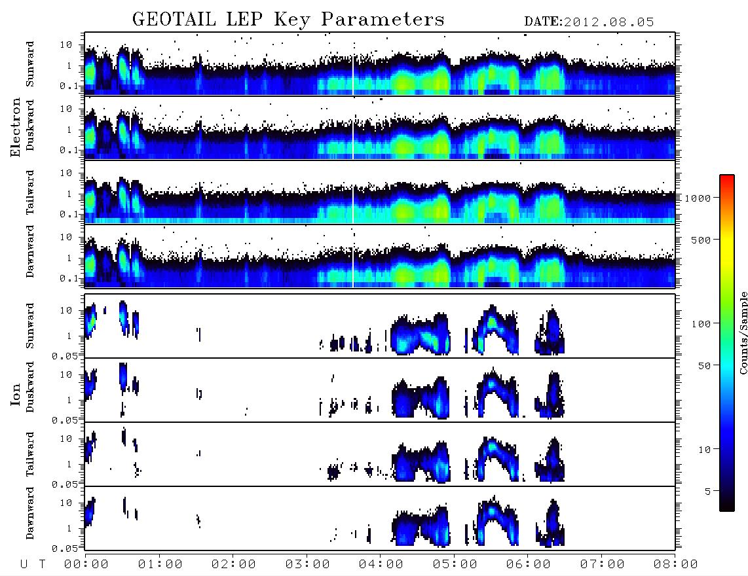Image resolution: width=748 pixels, height=576 pixels.
Task: Click the '05:00' time axis label
Action: point(455,565)
